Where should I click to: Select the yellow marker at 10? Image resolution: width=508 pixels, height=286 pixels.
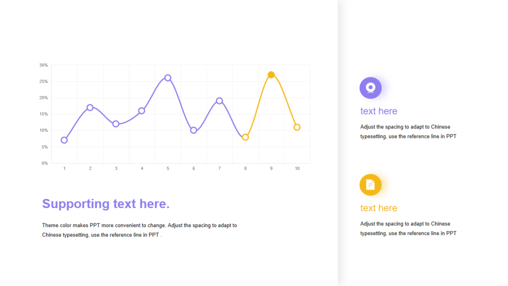point(297,127)
